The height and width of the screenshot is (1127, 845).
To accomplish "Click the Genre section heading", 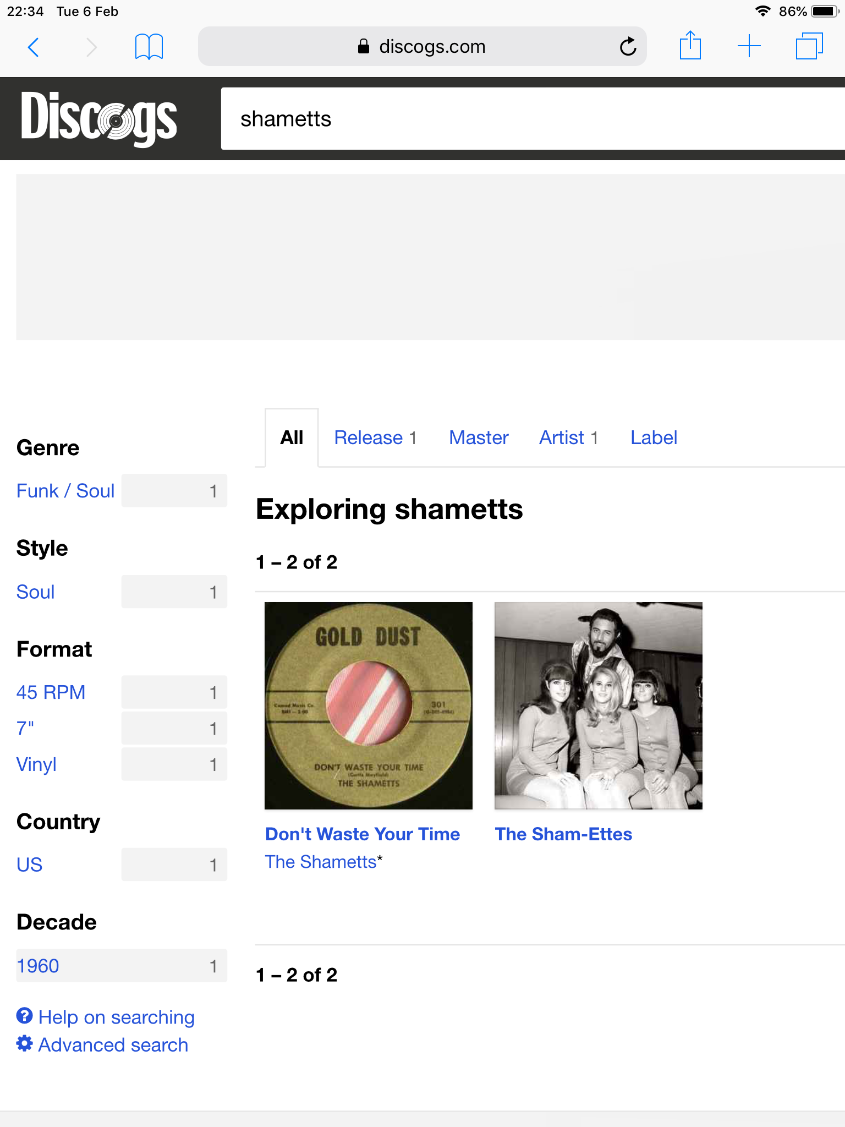I will tap(48, 448).
